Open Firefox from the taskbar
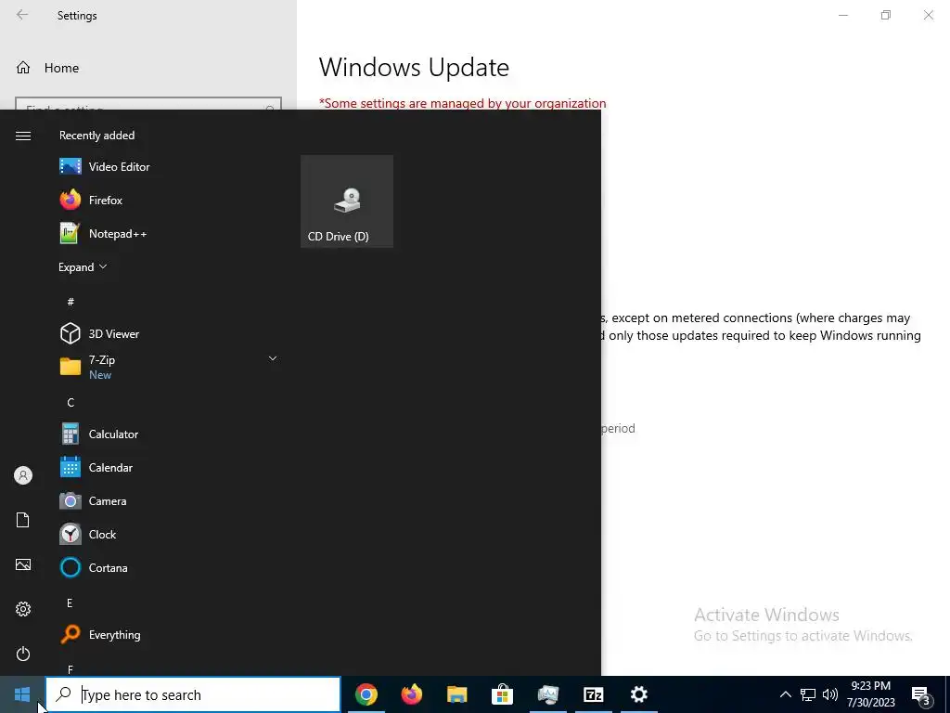 click(x=412, y=694)
